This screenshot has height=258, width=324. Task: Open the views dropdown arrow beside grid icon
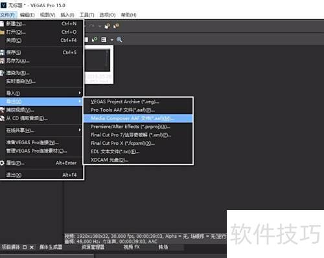(x=111, y=40)
